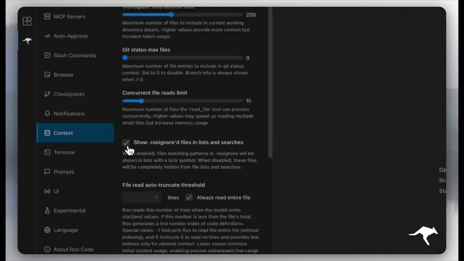Open Auto-Approve settings section
This screenshot has width=464, height=261.
click(75, 36)
